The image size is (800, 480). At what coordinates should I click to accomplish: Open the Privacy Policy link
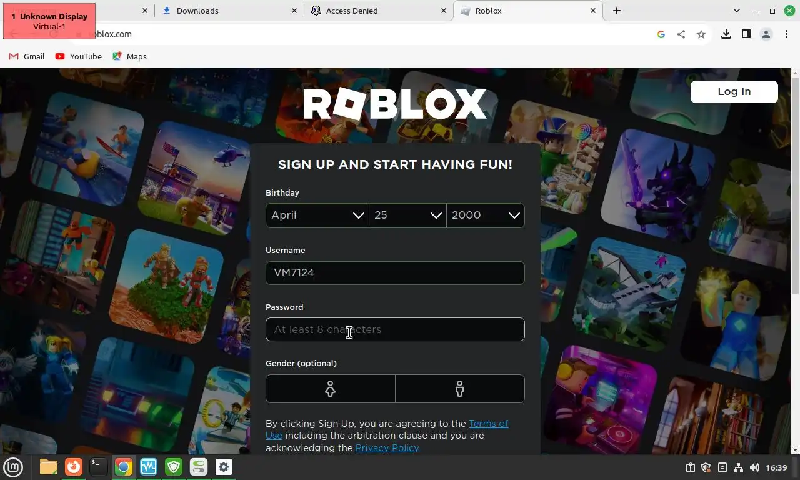click(387, 448)
